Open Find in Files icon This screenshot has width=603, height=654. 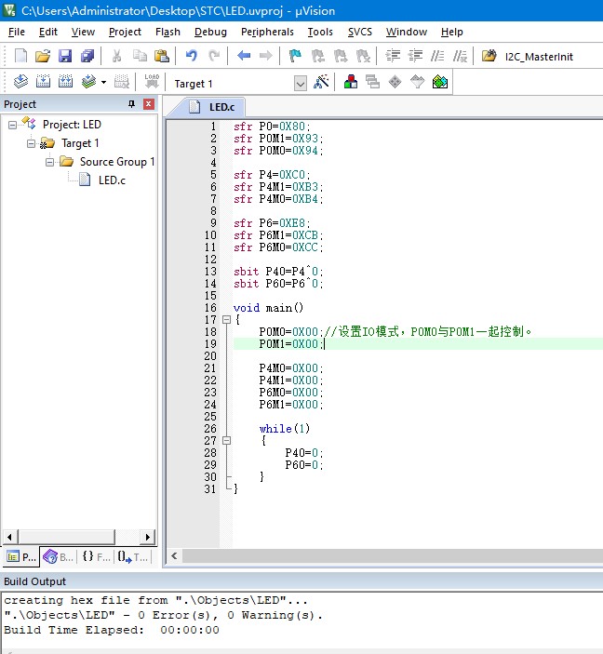tap(489, 56)
